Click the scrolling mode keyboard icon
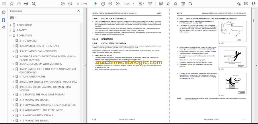 tap(150, 4)
